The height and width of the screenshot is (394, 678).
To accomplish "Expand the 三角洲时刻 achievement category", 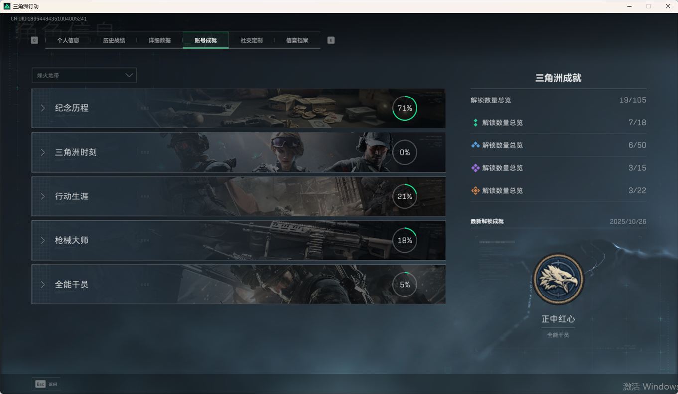I will 75,152.
